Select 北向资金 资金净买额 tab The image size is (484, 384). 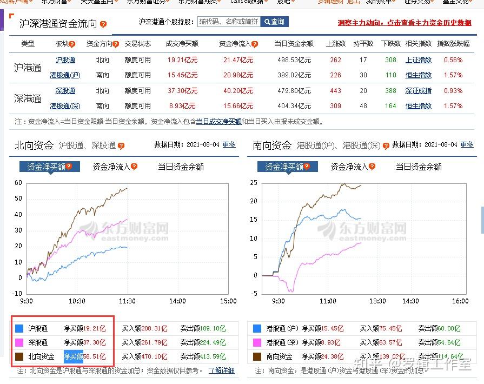(x=50, y=167)
